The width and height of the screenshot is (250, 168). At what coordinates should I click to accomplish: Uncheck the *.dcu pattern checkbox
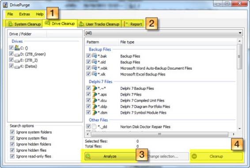tap(88, 100)
